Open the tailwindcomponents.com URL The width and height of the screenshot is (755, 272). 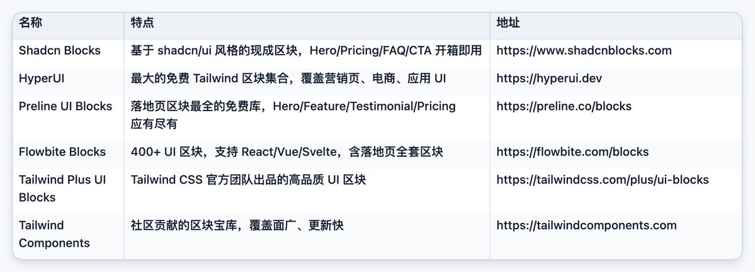[x=586, y=226]
